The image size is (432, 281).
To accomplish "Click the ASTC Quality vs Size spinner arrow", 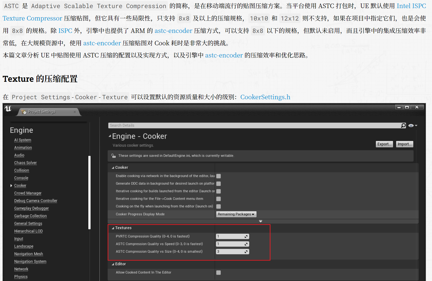I will (x=246, y=252).
